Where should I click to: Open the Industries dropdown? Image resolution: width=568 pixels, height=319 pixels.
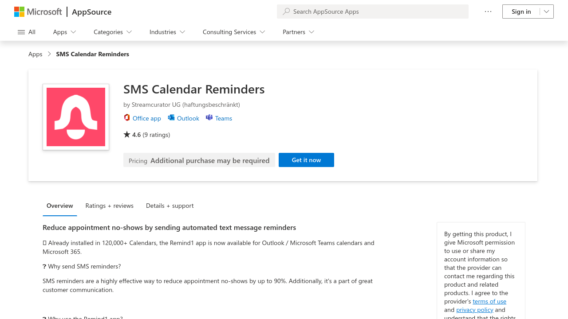coord(167,32)
